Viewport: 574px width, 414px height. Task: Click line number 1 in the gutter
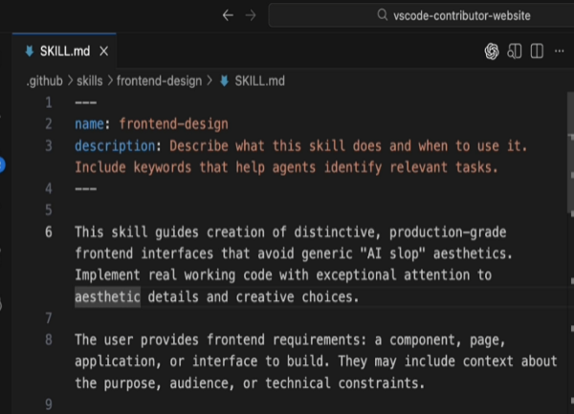point(49,102)
